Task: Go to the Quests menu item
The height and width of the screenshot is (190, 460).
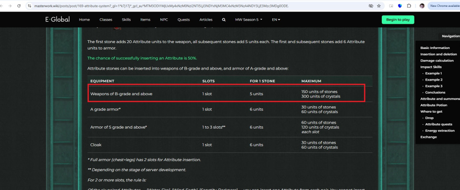Action: click(184, 20)
